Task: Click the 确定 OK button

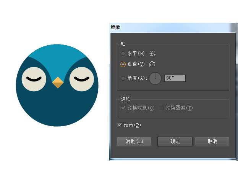Action: [x=175, y=142]
